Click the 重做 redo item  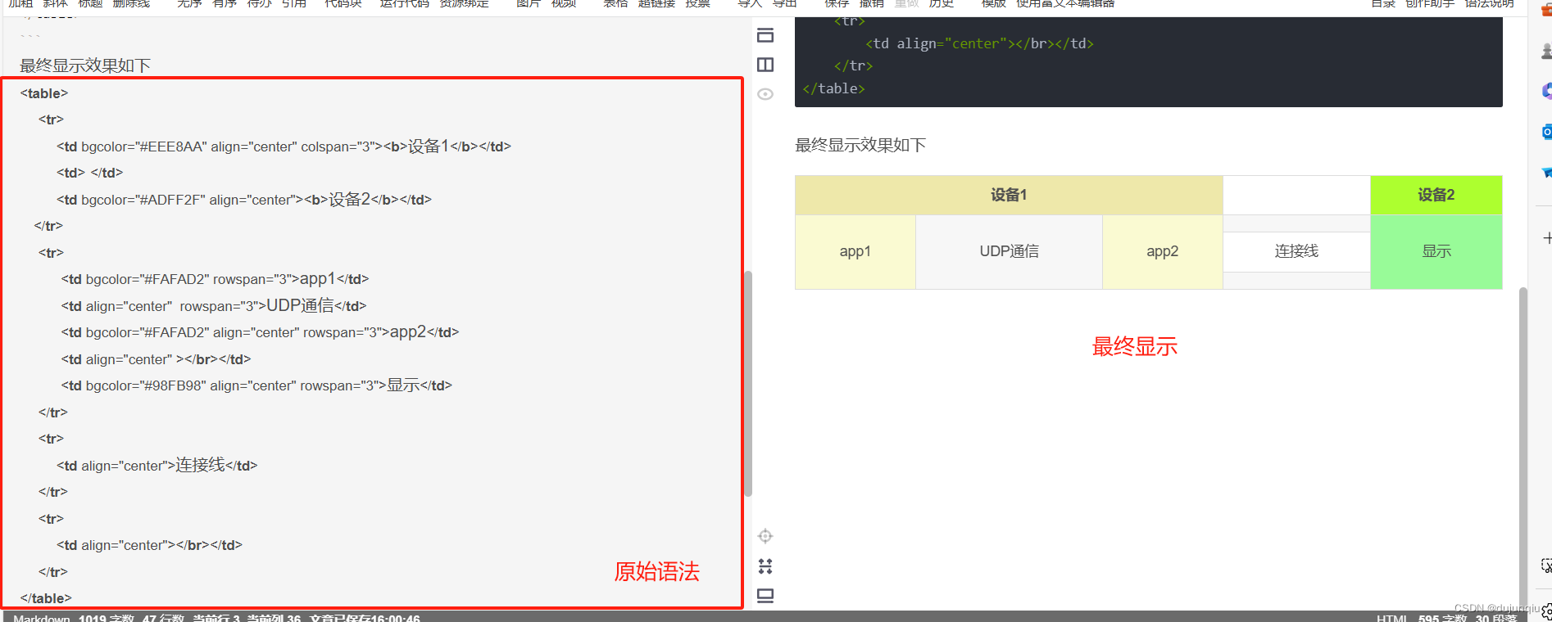click(906, 4)
